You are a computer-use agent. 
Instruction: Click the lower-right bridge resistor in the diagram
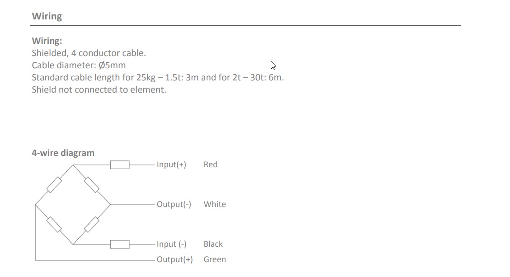click(92, 225)
